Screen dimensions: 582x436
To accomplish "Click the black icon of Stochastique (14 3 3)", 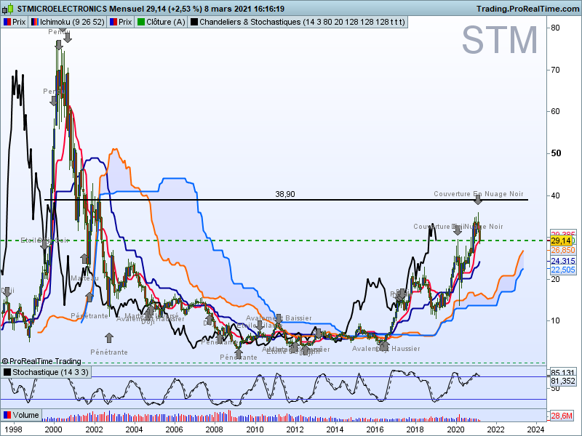I will 7,372.
